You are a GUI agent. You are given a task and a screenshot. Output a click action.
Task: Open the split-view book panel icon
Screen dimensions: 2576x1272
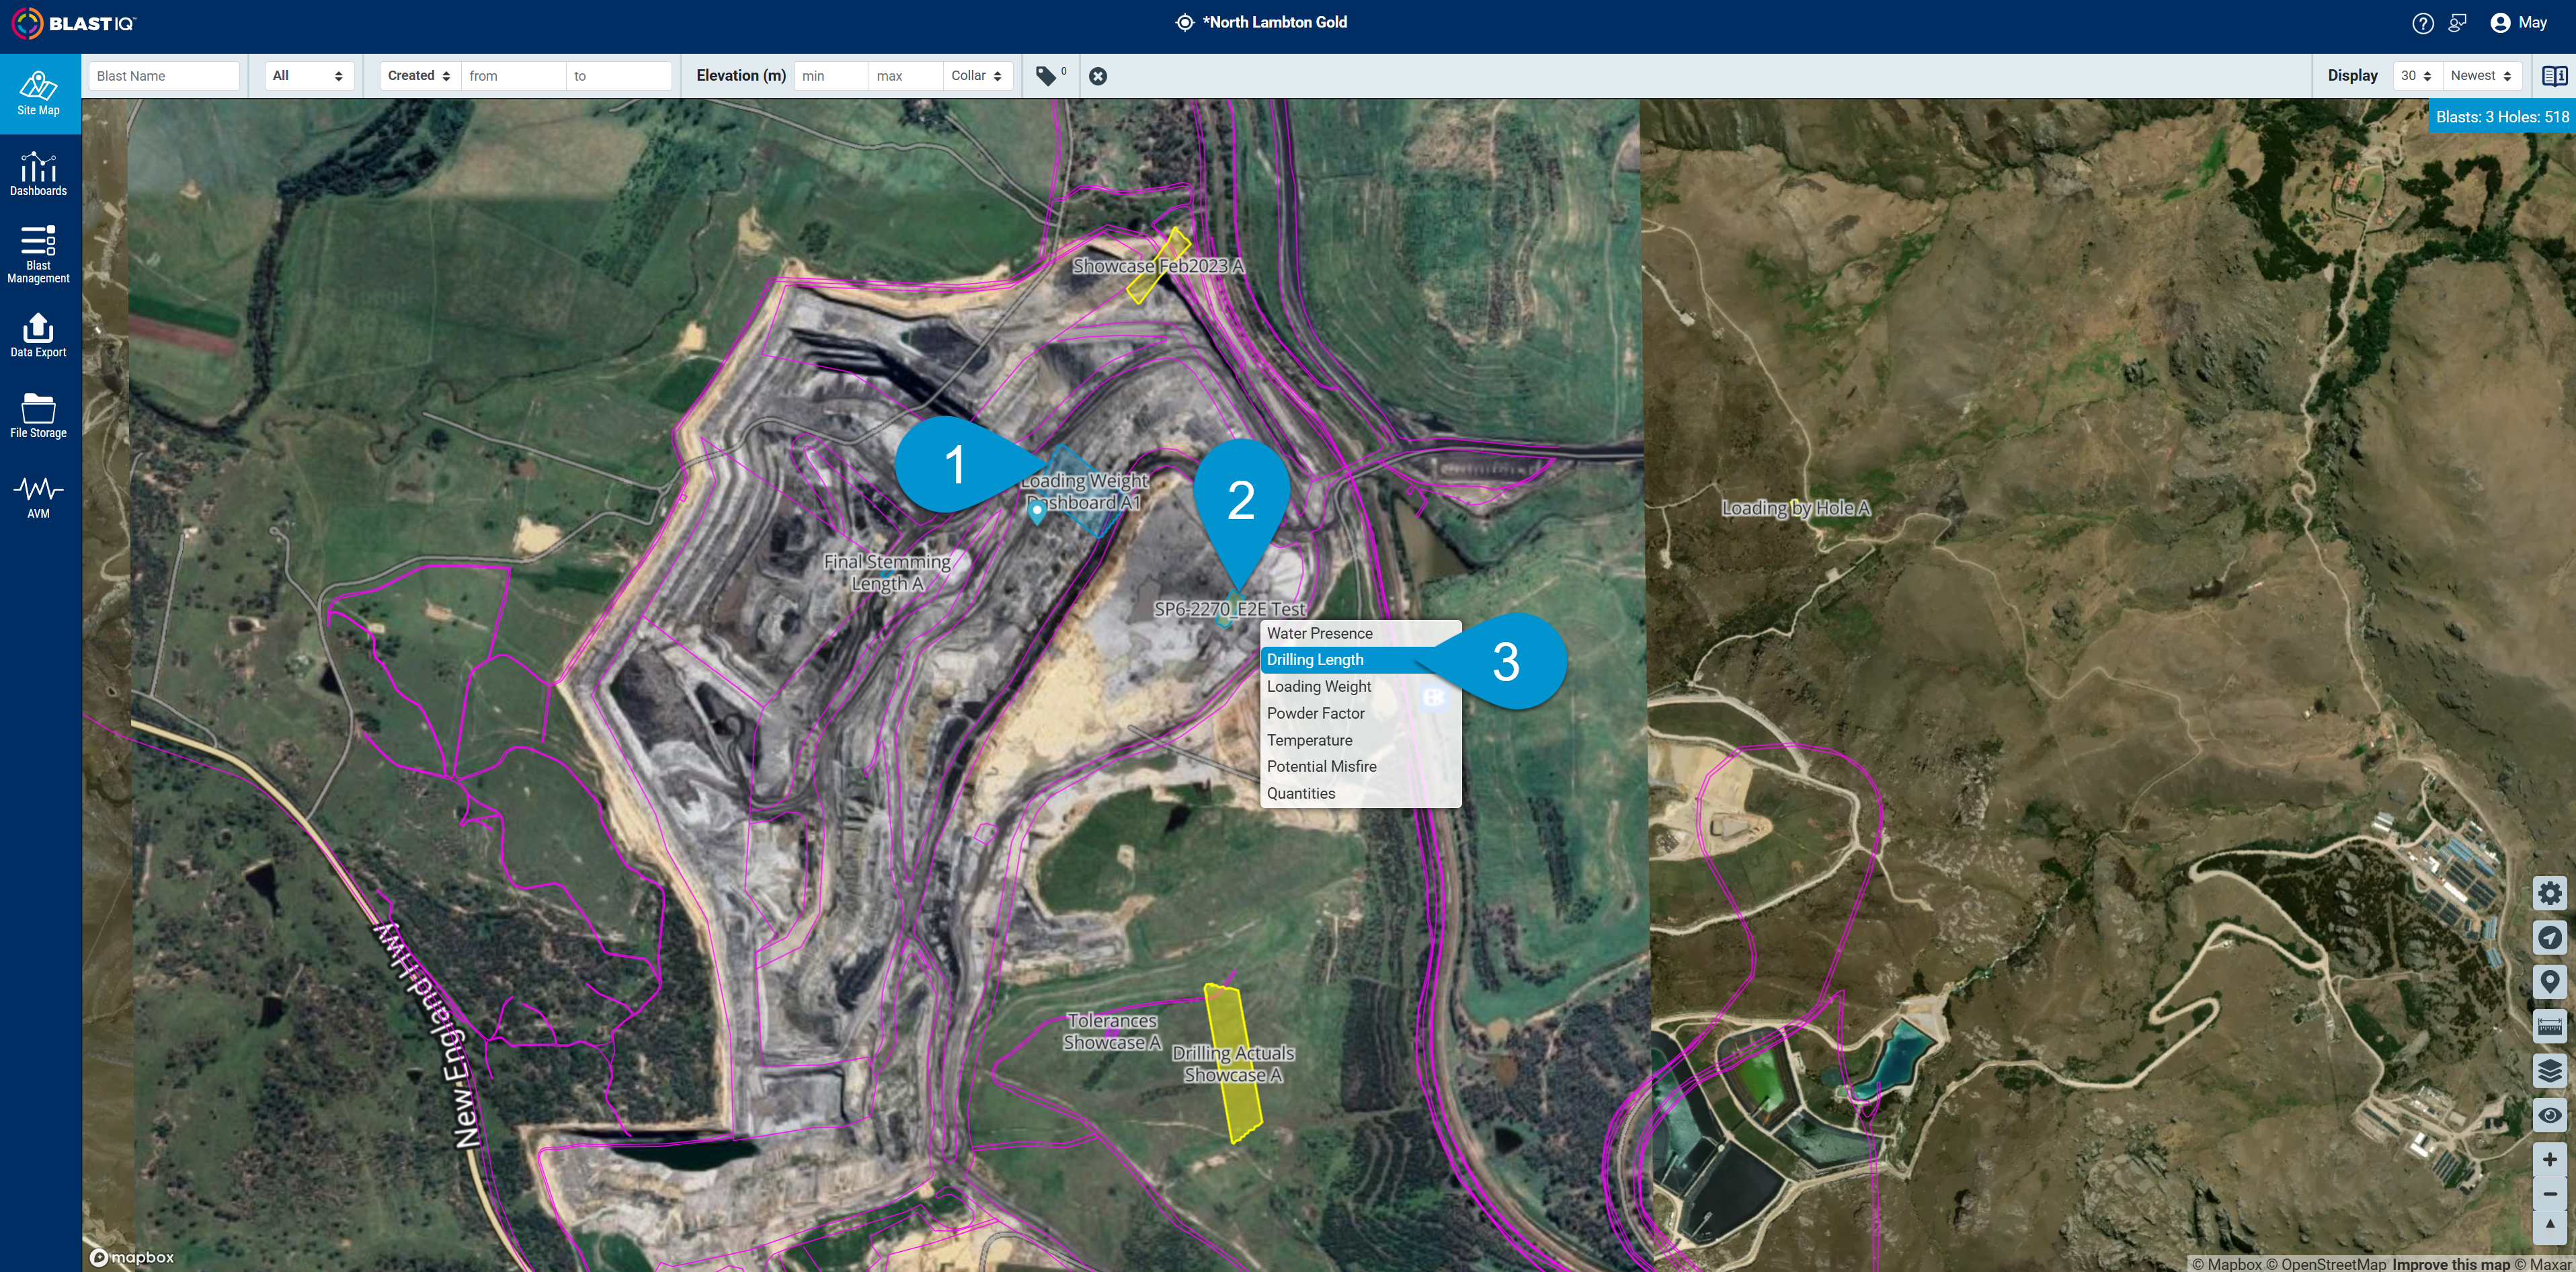pos(2554,76)
